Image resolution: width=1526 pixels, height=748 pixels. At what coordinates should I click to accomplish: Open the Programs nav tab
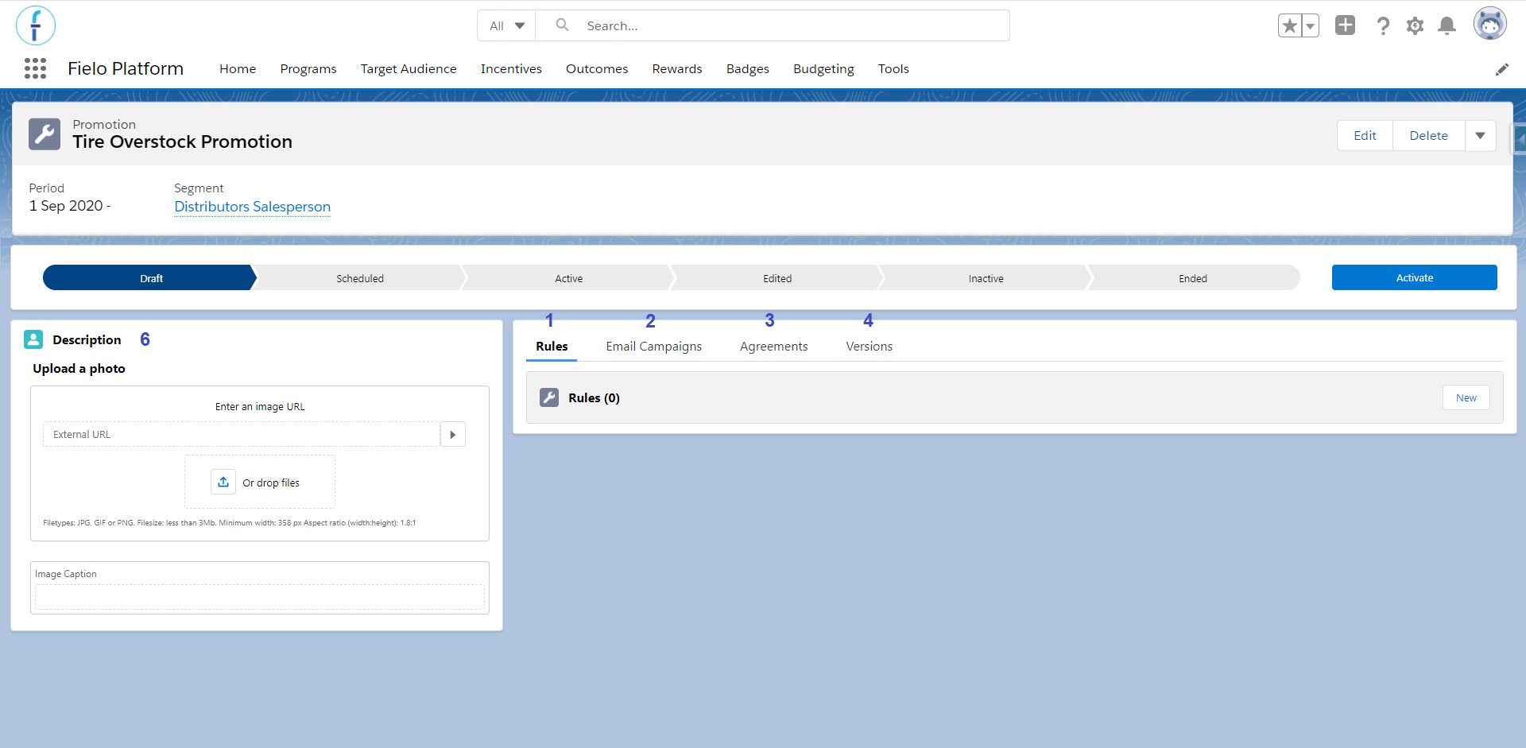click(308, 69)
